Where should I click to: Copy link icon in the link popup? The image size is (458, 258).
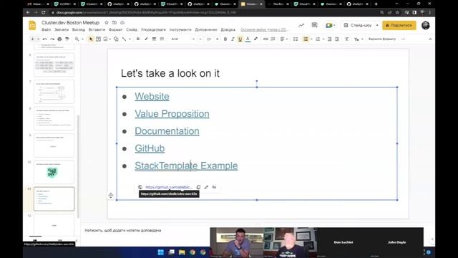198,187
